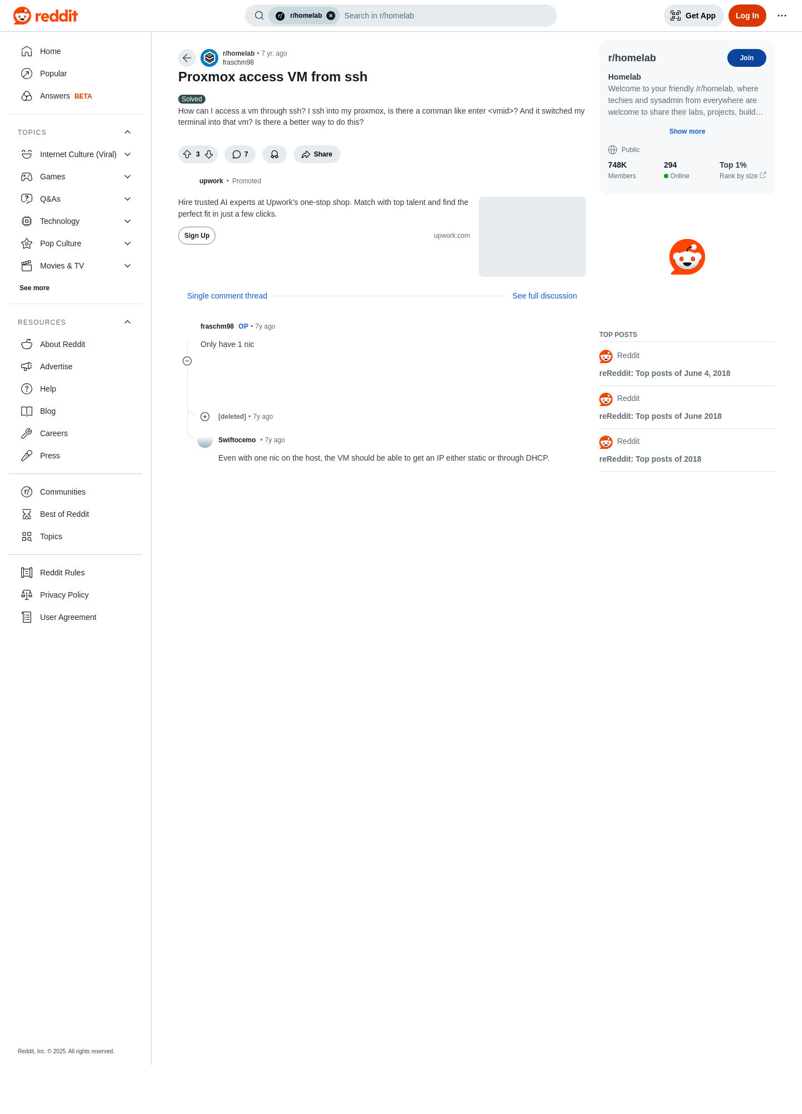Click the search magnifier icon
This screenshot has width=802, height=1114.
[x=259, y=16]
